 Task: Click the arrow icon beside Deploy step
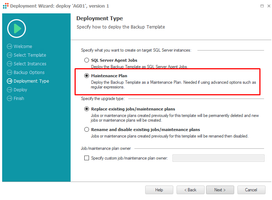pos(9,90)
